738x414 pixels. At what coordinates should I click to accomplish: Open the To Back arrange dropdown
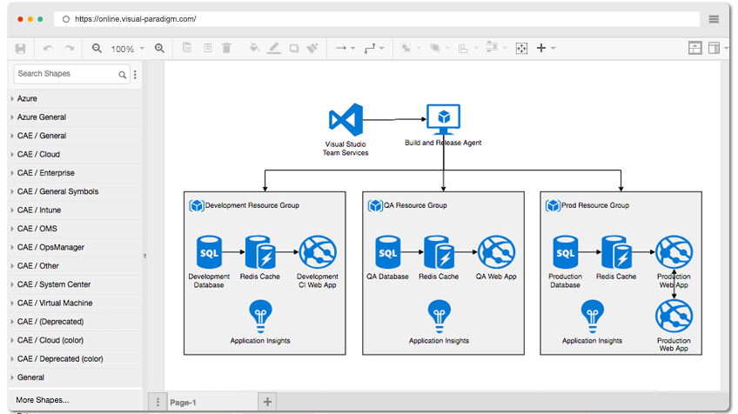pos(439,48)
